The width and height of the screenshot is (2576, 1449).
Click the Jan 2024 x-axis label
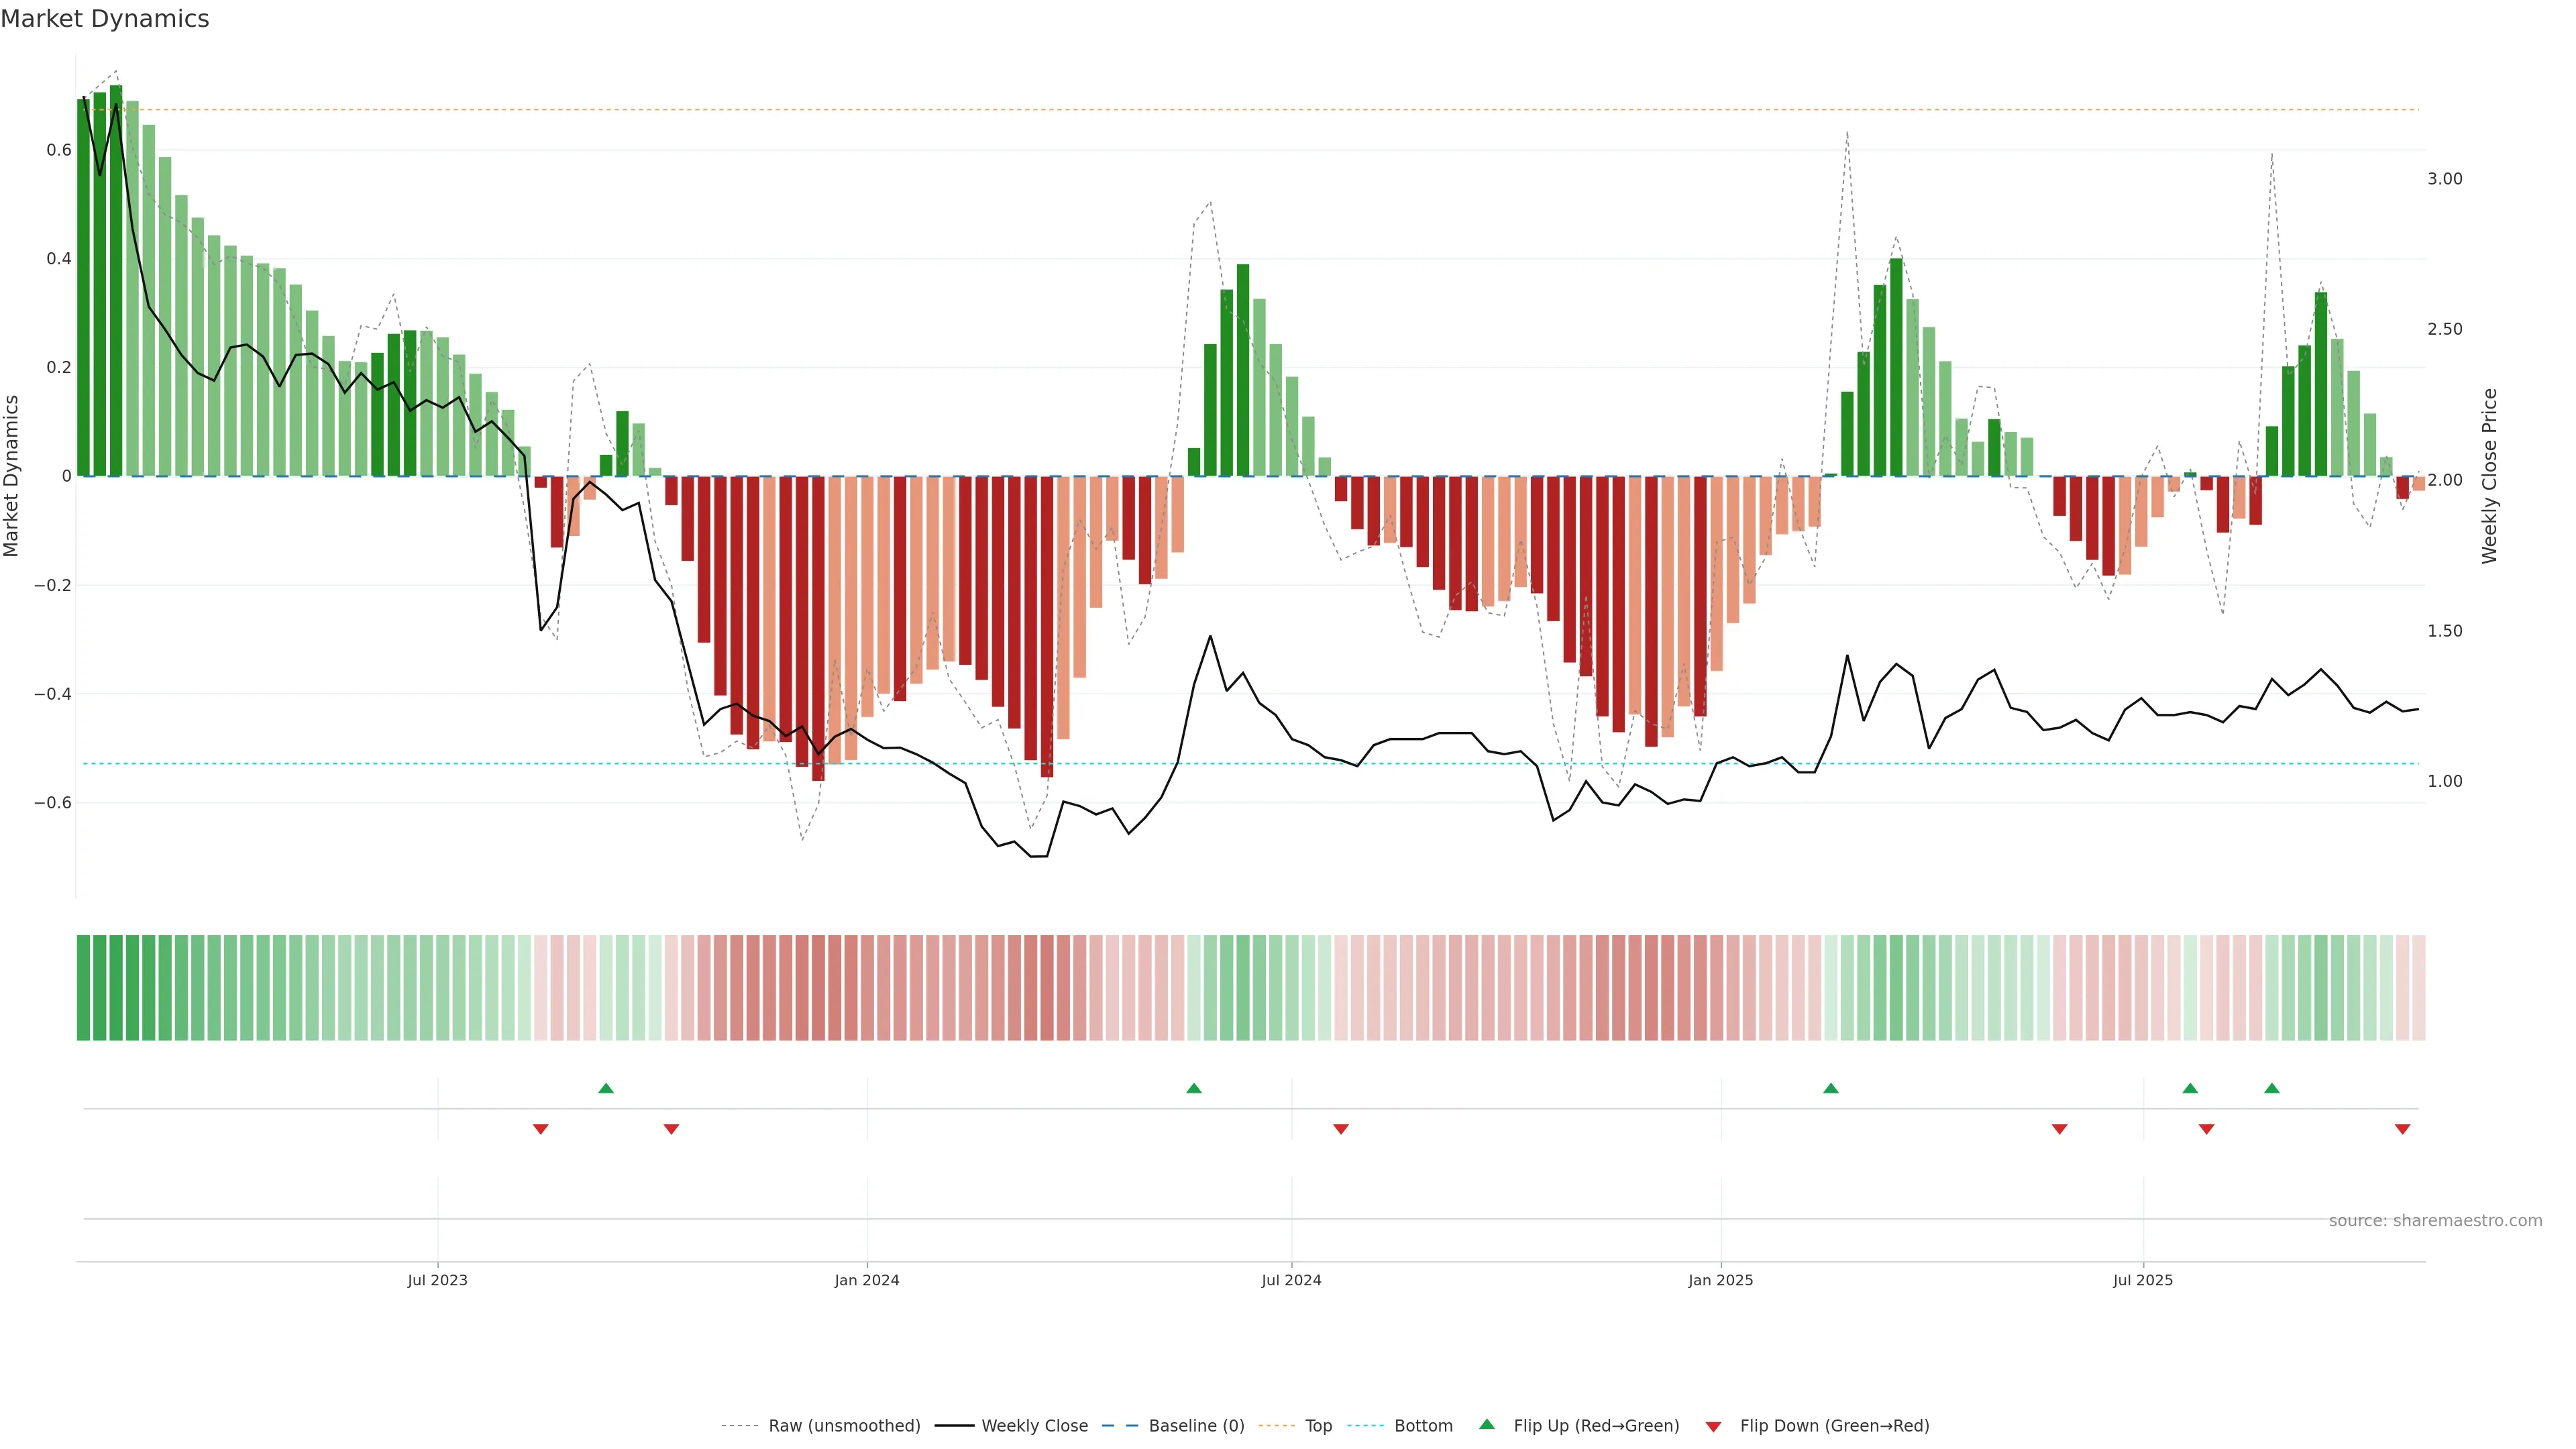pos(867,1280)
